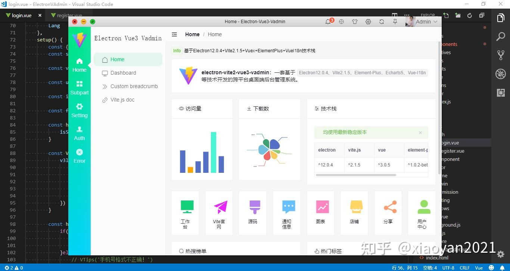
Task: Click the refresh icon in the app header
Action: tap(382, 21)
